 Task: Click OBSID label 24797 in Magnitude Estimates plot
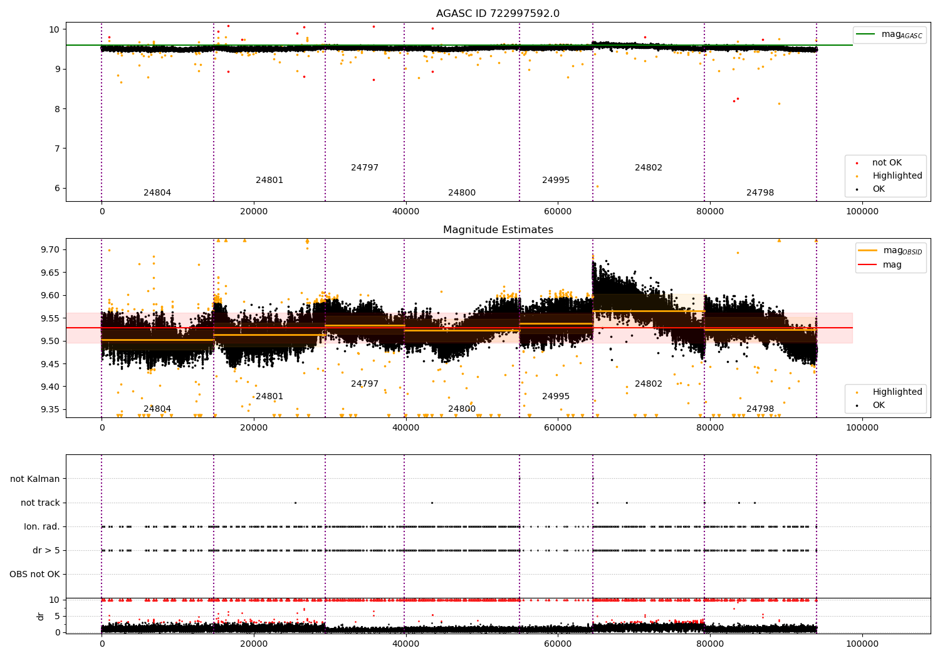click(365, 384)
